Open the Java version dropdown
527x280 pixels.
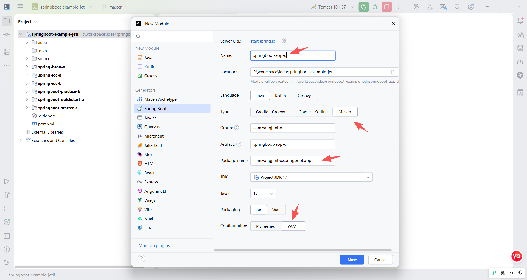[x=263, y=194]
